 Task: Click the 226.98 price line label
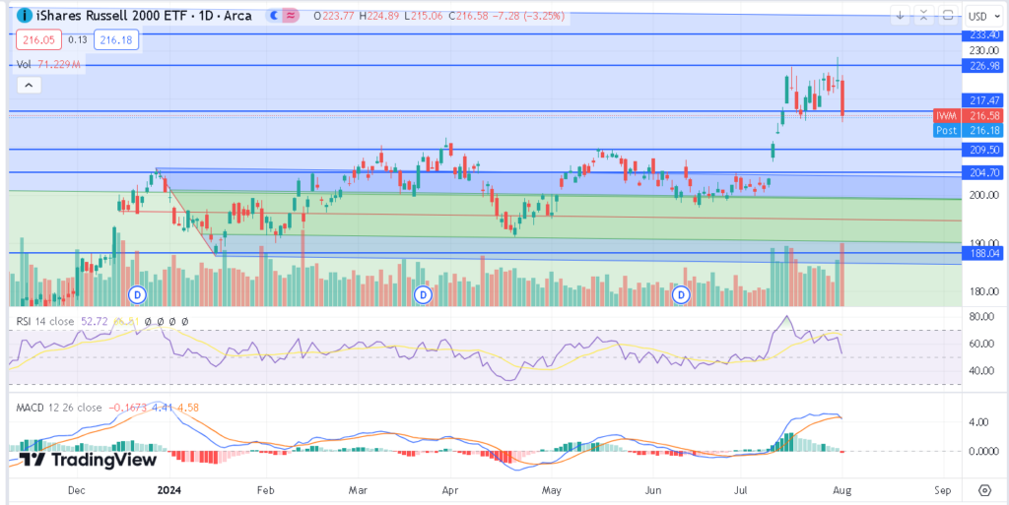point(980,66)
